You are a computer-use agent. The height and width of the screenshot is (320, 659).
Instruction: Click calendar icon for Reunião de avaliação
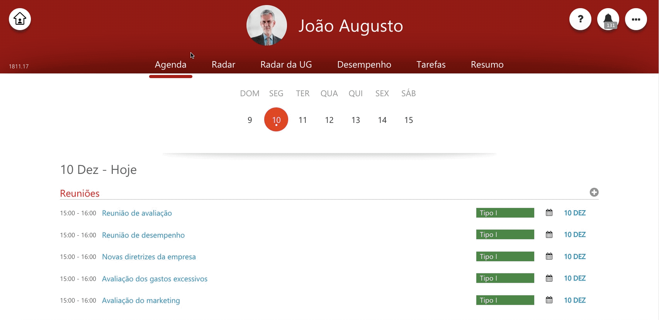click(x=549, y=213)
